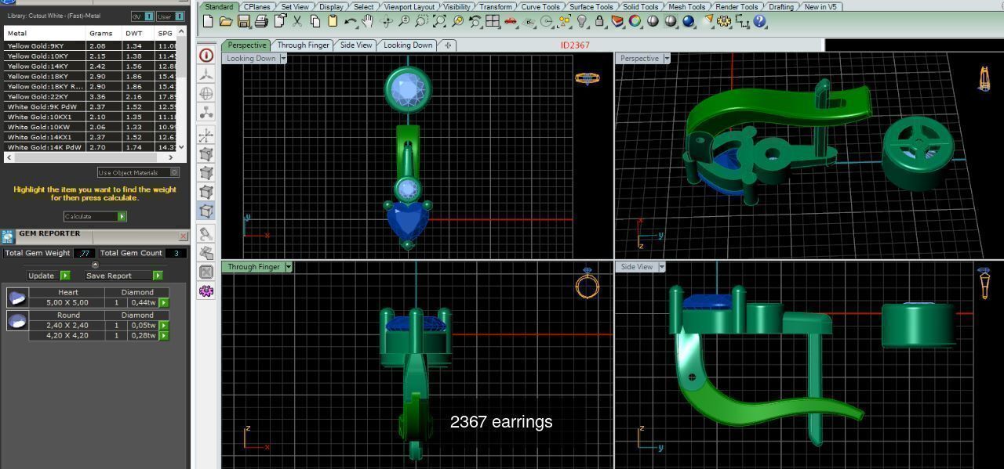Click the Save Report button
This screenshot has height=469, width=1004.
123,276
